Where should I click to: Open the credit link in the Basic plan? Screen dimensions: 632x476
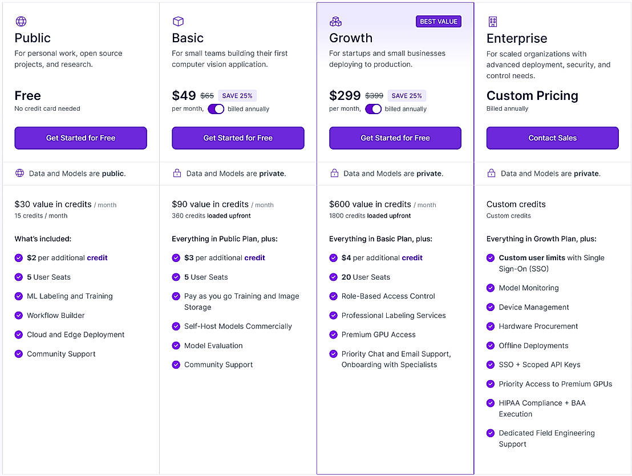[x=255, y=257]
